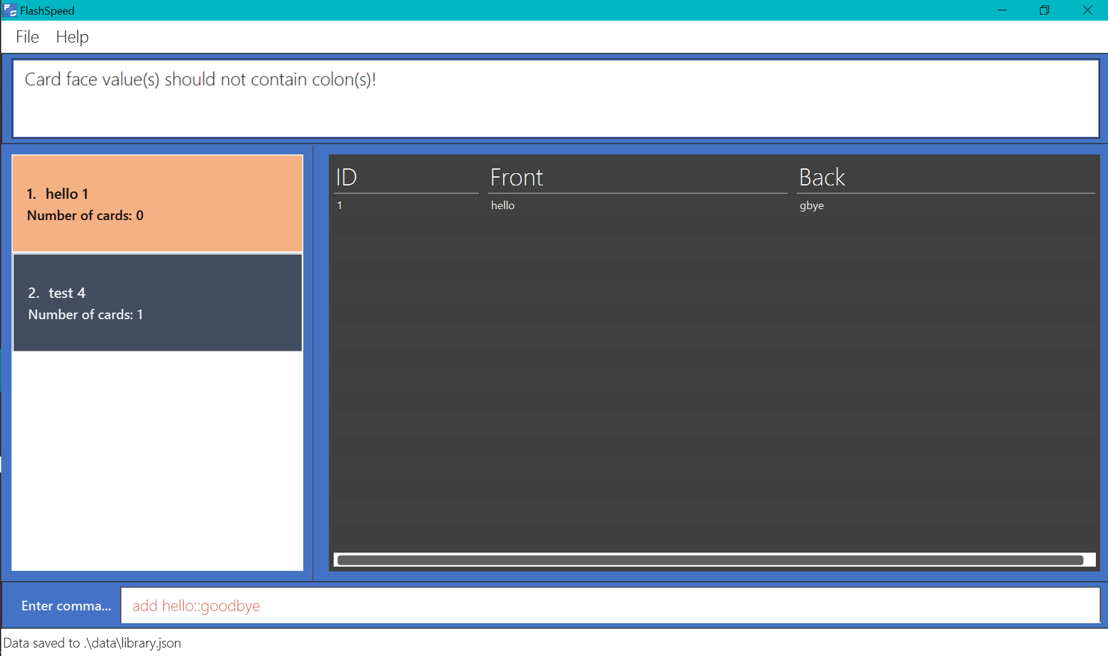1108x656 pixels.
Task: Click 'Number of cards: 0' text
Action: [85, 215]
